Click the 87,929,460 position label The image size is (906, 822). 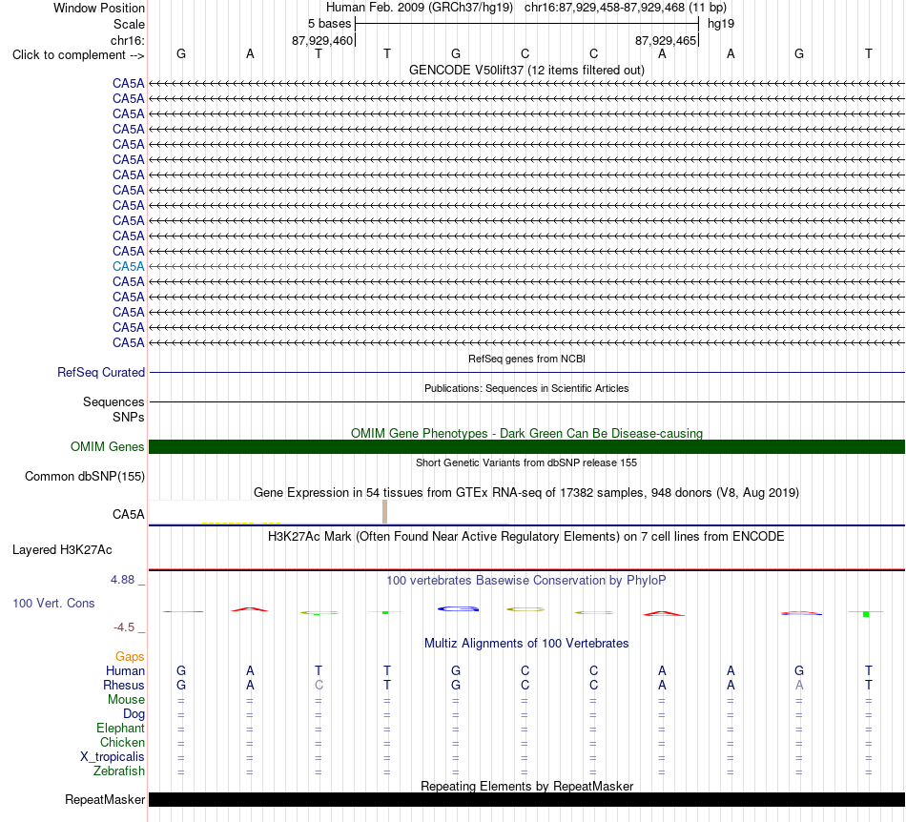pyautogui.click(x=321, y=40)
